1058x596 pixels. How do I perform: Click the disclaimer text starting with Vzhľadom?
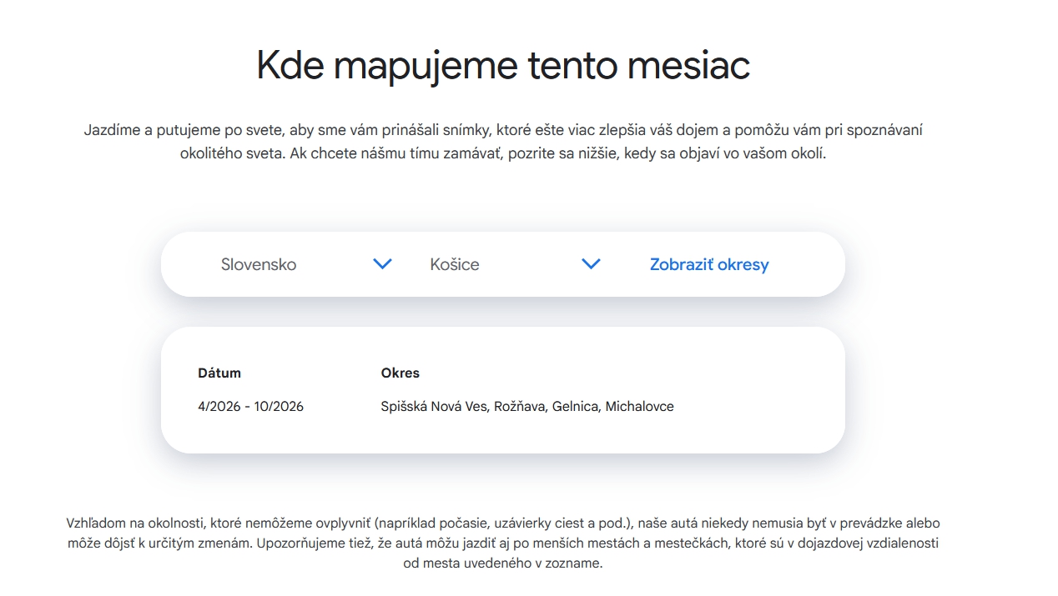[x=502, y=523]
